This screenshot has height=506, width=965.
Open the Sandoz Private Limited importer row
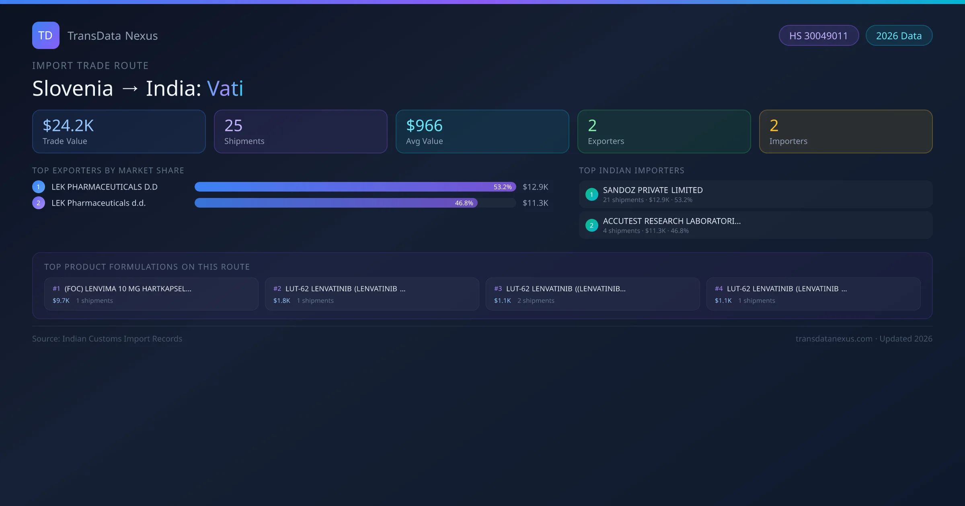755,194
